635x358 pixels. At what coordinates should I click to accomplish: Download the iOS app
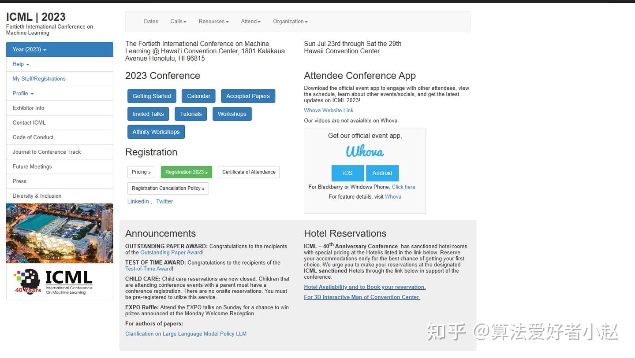coord(347,173)
